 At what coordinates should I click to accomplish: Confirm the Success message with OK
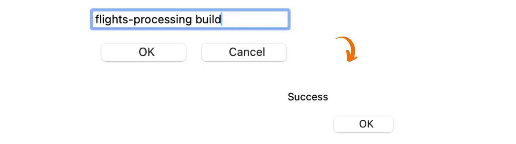363,124
